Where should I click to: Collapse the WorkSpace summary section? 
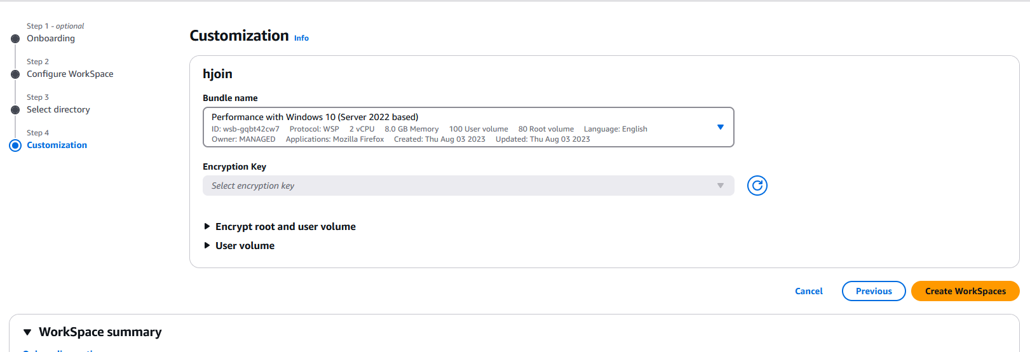pyautogui.click(x=28, y=332)
